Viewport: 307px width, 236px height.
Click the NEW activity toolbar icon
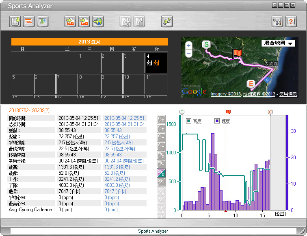coord(29,22)
